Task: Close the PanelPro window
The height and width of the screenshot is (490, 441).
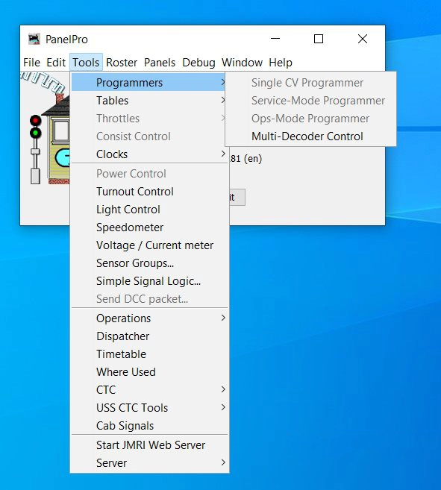Action: (x=363, y=39)
